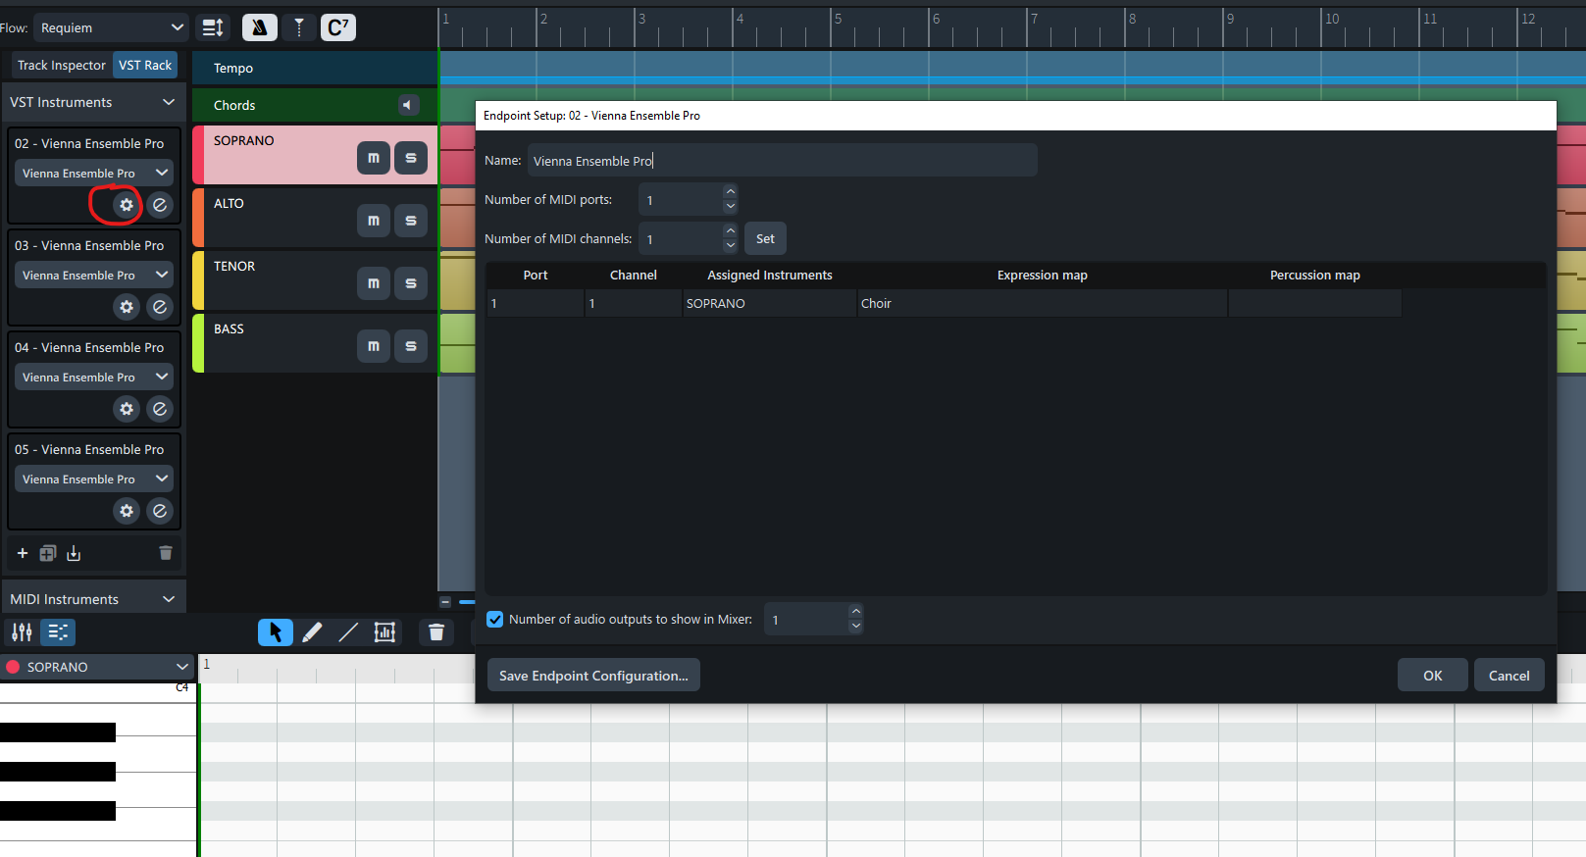
Task: Increase Number of MIDI ports
Action: click(731, 191)
